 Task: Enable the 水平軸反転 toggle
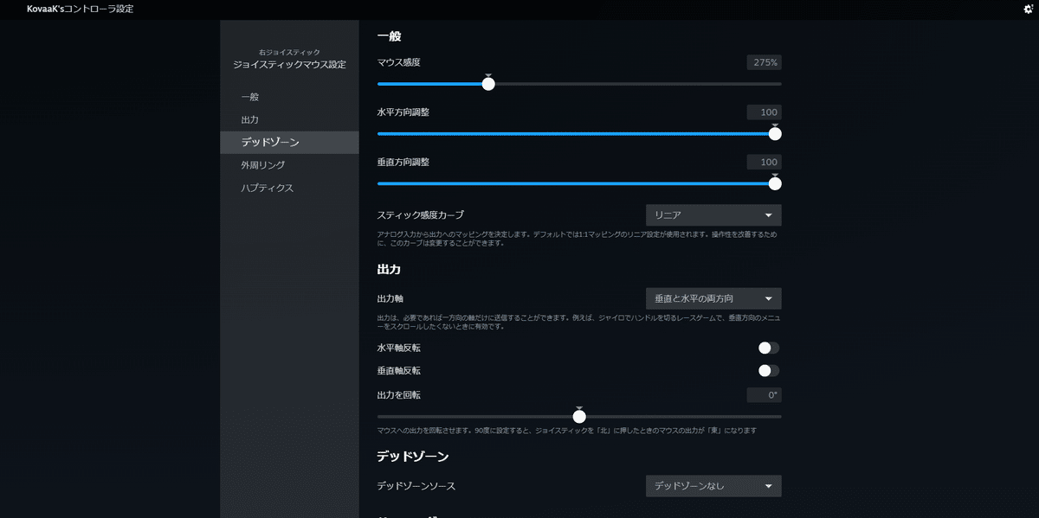(765, 347)
